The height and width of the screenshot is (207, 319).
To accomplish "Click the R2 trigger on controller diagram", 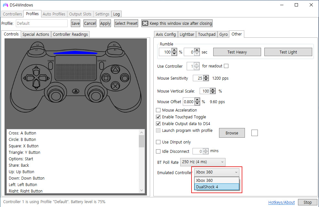I will coord(114,45).
